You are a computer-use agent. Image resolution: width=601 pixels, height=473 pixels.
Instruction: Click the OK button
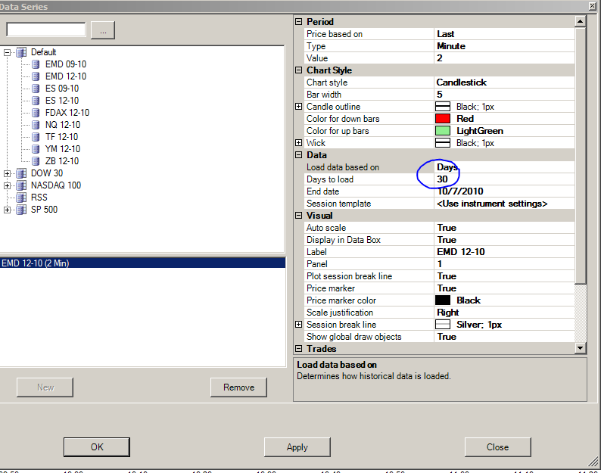coord(97,447)
